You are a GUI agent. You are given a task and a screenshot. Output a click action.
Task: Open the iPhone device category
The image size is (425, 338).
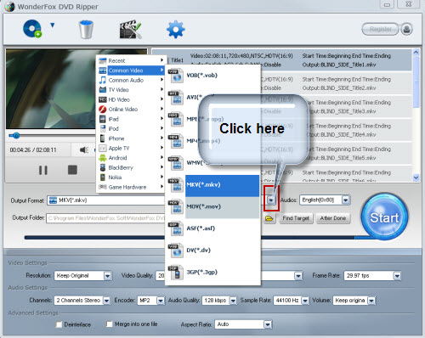pyautogui.click(x=131, y=138)
